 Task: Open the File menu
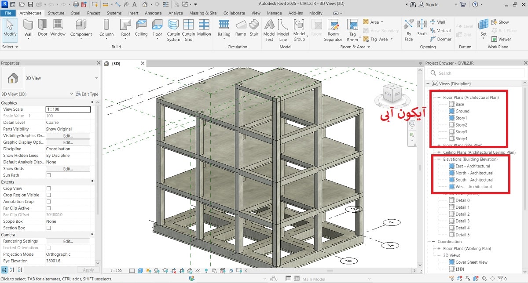(8, 13)
